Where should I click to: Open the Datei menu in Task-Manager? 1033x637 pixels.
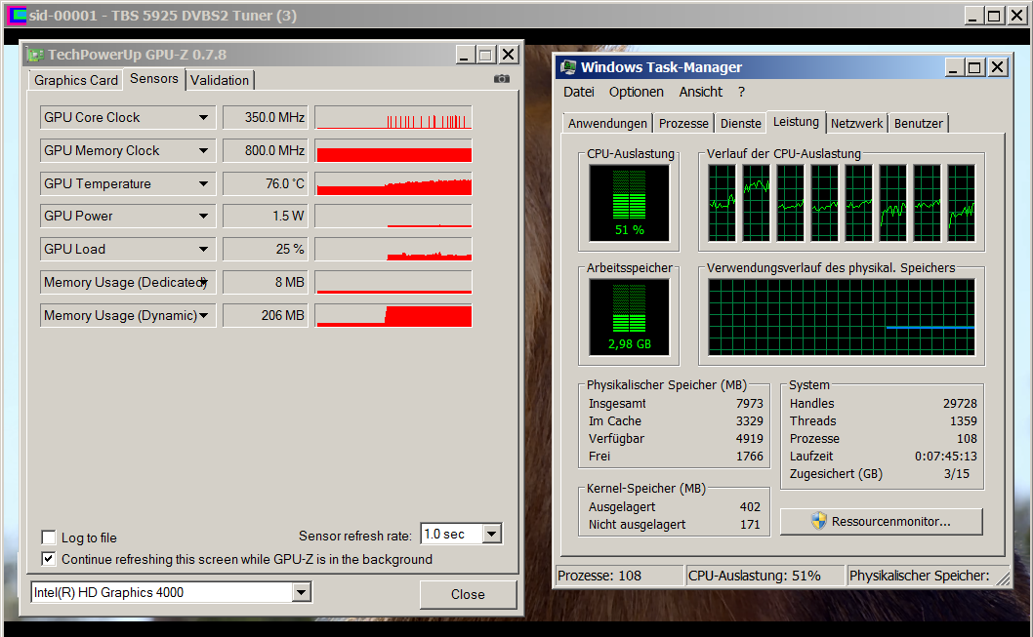578,92
